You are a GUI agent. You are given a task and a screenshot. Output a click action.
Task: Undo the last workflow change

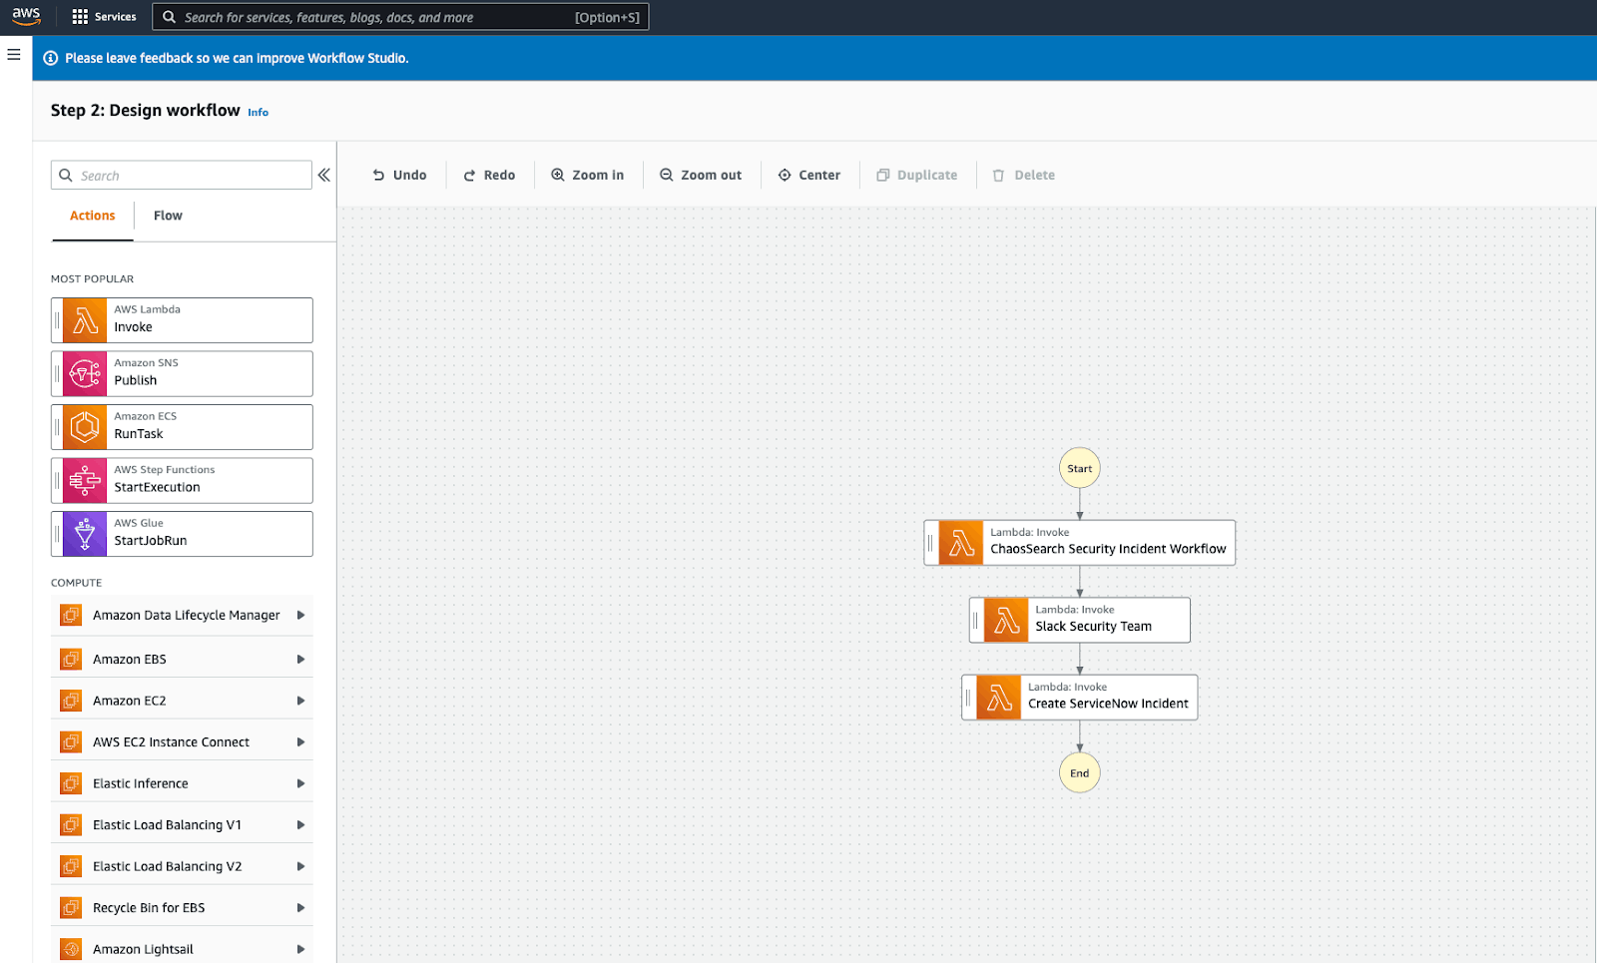coord(399,175)
